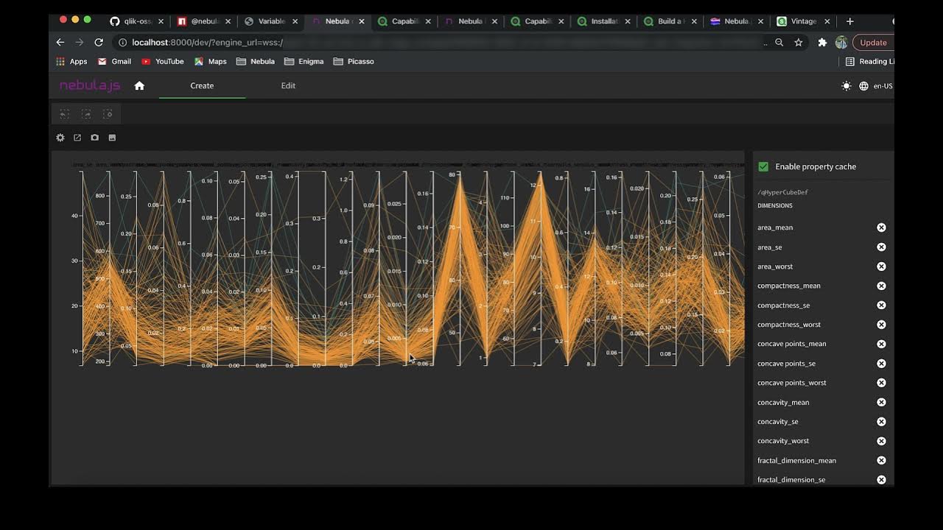Toggle the light/dark theme sun icon

pyautogui.click(x=846, y=86)
